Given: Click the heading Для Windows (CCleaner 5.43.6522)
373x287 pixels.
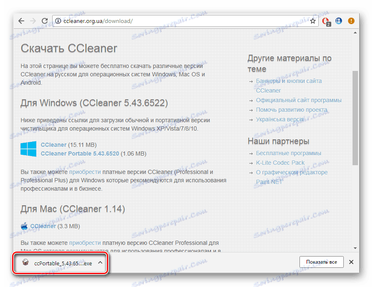Looking at the screenshot, I should click(94, 103).
